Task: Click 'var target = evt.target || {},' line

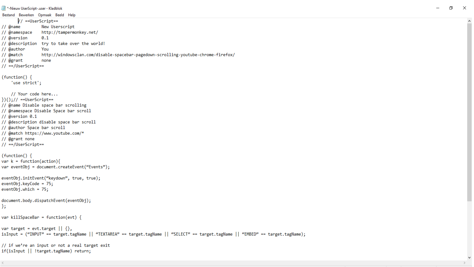Action: coord(37,228)
